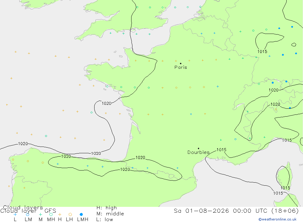Click the 'Cloud layer GFS' title text
Screen dimensions: 303x222
[28, 211]
